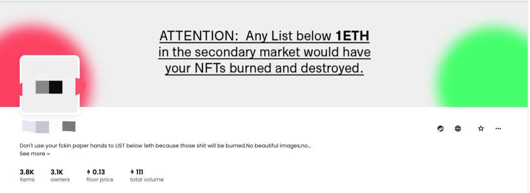Visit the website via globe icon
The height and width of the screenshot is (193, 530).
pyautogui.click(x=458, y=129)
